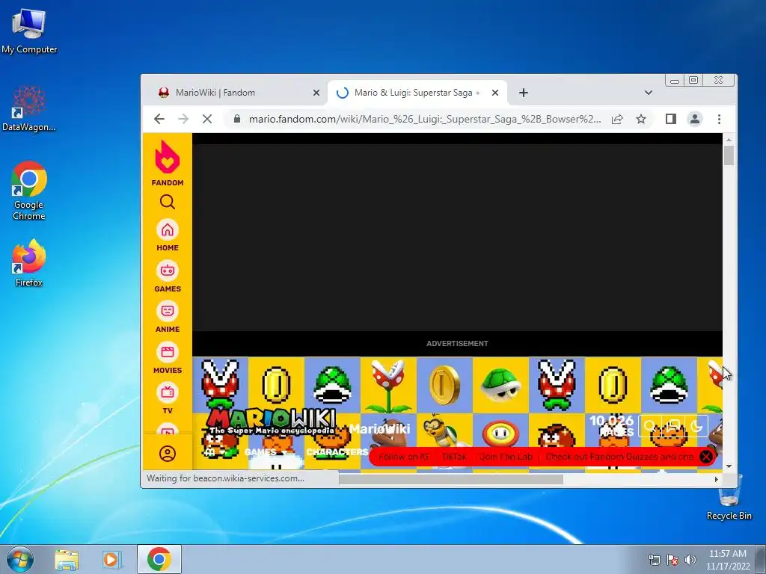Select Firefox desktop shortcut

pyautogui.click(x=29, y=263)
